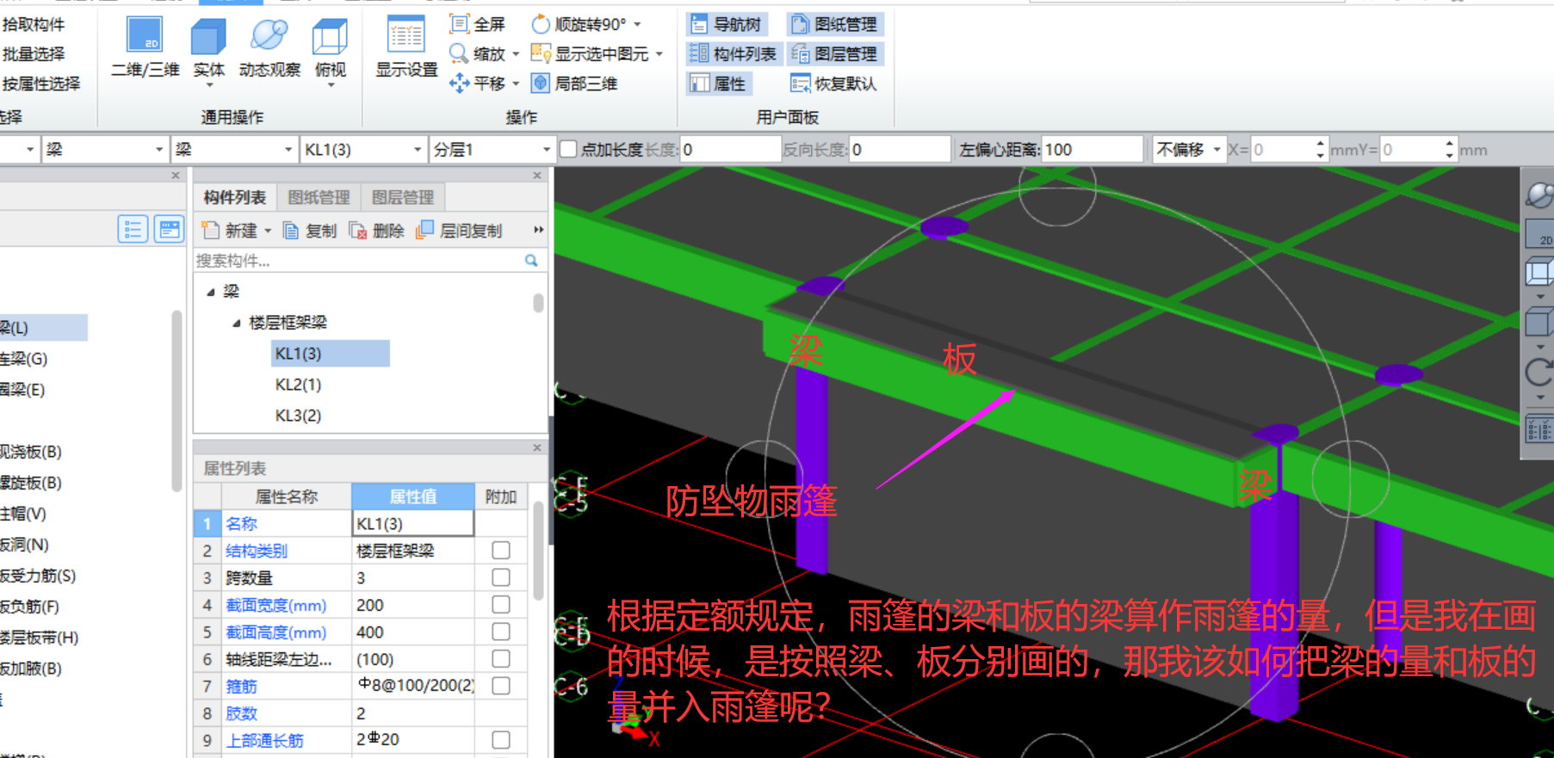Image resolution: width=1554 pixels, height=758 pixels.
Task: Open 图层管理 from ribbon user panel
Action: tap(835, 53)
